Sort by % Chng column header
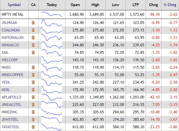179x131 pixels. pyautogui.click(x=170, y=5)
